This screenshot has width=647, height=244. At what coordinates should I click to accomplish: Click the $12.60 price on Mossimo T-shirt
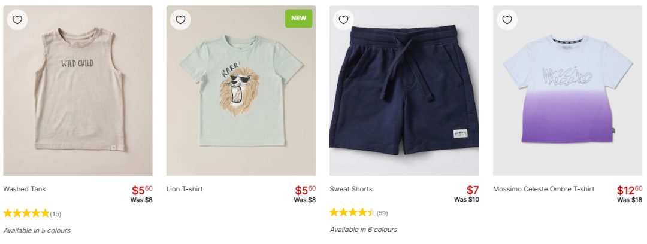pyautogui.click(x=630, y=190)
